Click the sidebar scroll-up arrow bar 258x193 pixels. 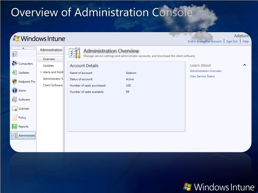coord(23,48)
